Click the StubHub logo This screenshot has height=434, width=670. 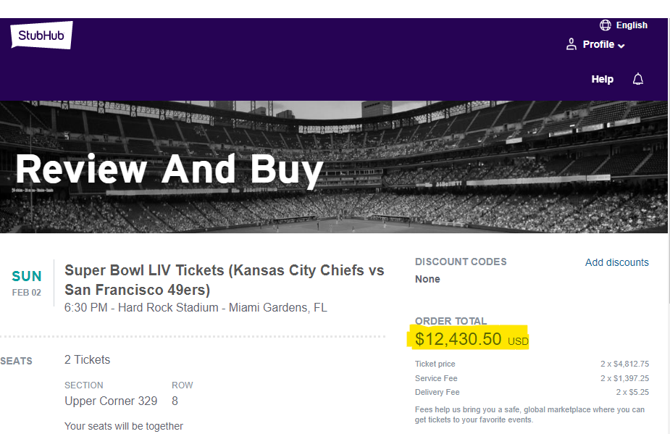click(41, 35)
